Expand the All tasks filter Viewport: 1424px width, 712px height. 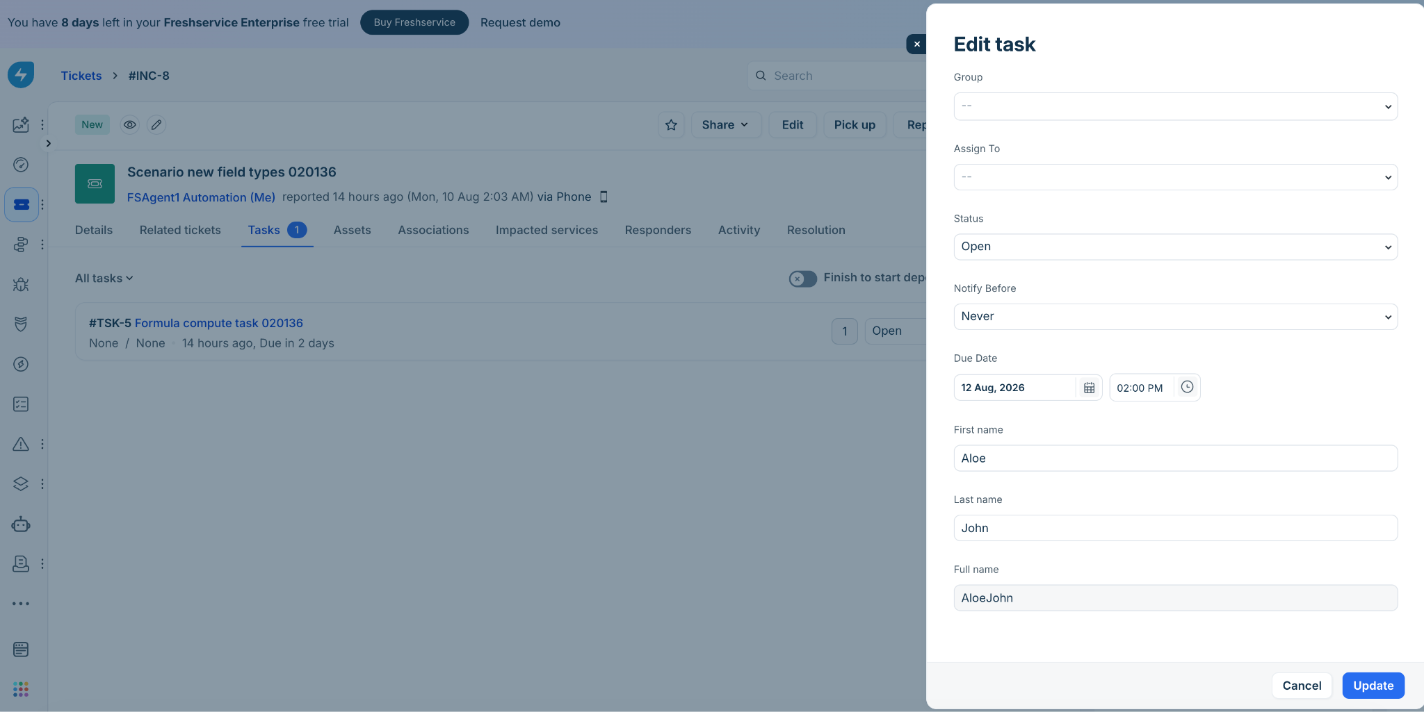pyautogui.click(x=104, y=278)
